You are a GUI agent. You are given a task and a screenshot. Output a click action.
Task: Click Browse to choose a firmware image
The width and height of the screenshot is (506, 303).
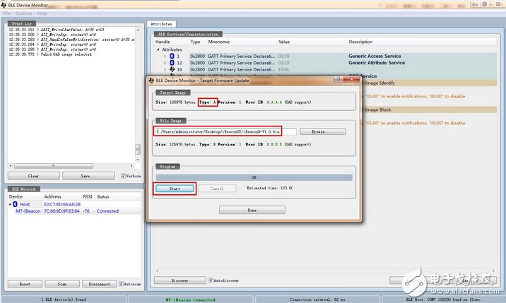pos(317,131)
